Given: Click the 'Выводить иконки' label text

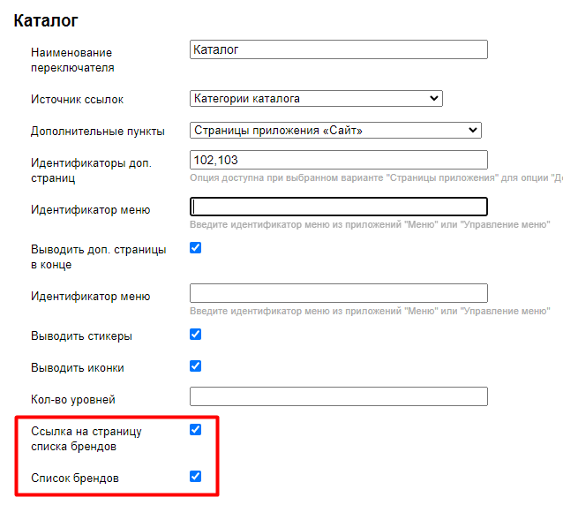Looking at the screenshot, I should point(78,368).
